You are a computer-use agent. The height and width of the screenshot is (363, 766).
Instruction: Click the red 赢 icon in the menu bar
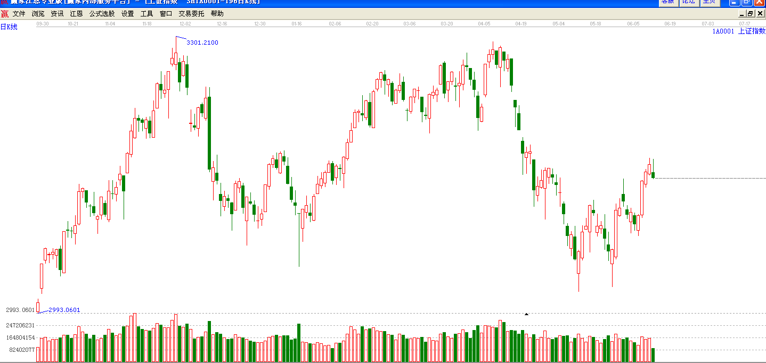(5, 14)
